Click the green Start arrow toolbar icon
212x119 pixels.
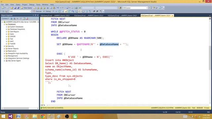tap(80, 8)
